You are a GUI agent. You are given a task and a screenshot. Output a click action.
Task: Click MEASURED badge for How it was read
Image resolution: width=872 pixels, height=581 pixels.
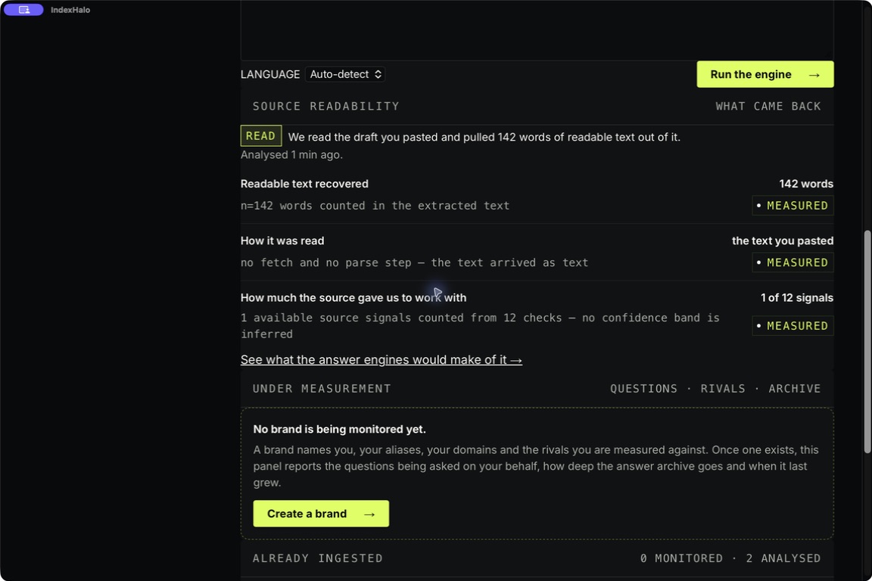tap(793, 263)
